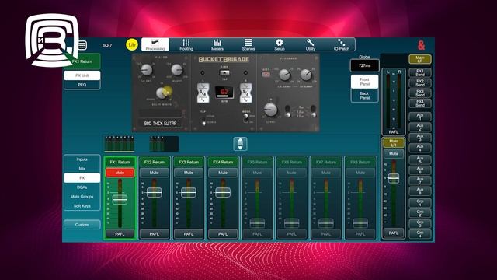Screen dimensions: 497x280
Task: Select the FX3 Return channel name
Action: (x=189, y=162)
